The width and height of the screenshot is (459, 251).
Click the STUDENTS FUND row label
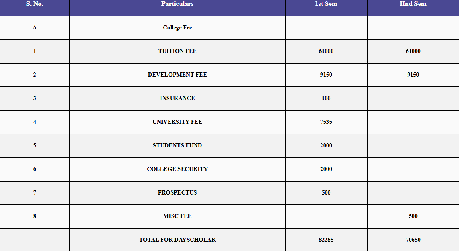pyautogui.click(x=177, y=146)
